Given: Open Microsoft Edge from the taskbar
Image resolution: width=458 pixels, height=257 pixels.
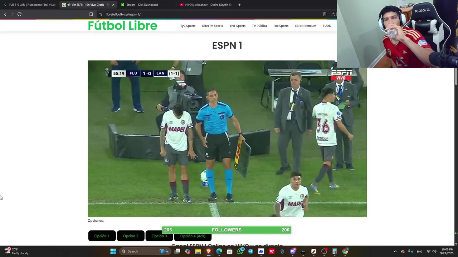Looking at the screenshot, I should click(219, 251).
